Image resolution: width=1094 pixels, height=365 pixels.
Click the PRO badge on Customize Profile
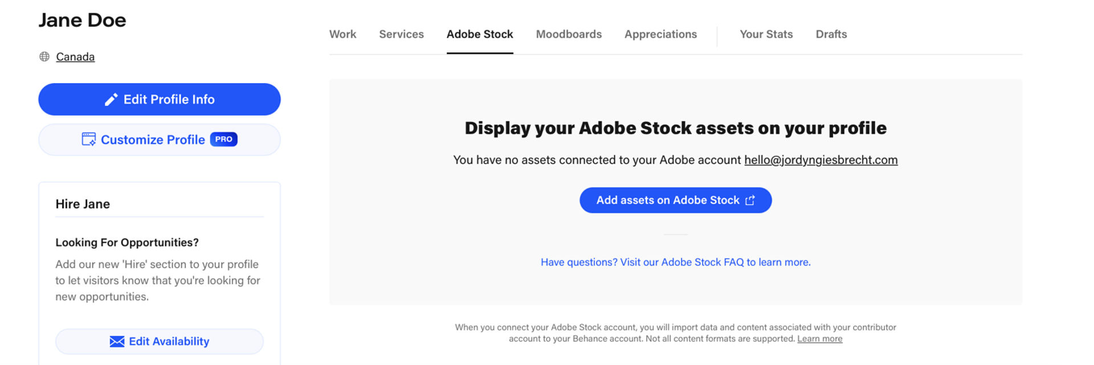point(223,140)
